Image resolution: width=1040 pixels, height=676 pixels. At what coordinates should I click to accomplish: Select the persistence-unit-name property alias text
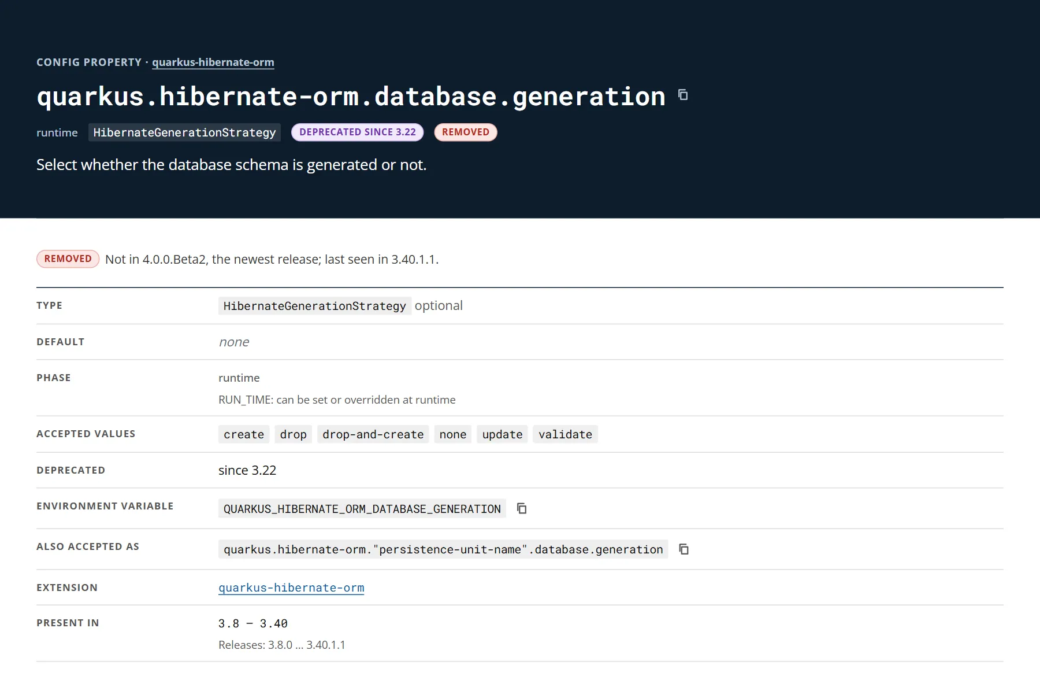(443, 549)
